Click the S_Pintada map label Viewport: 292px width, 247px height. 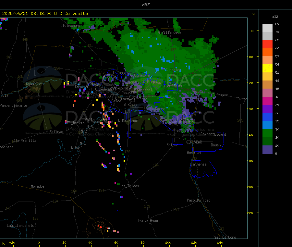tap(87, 94)
